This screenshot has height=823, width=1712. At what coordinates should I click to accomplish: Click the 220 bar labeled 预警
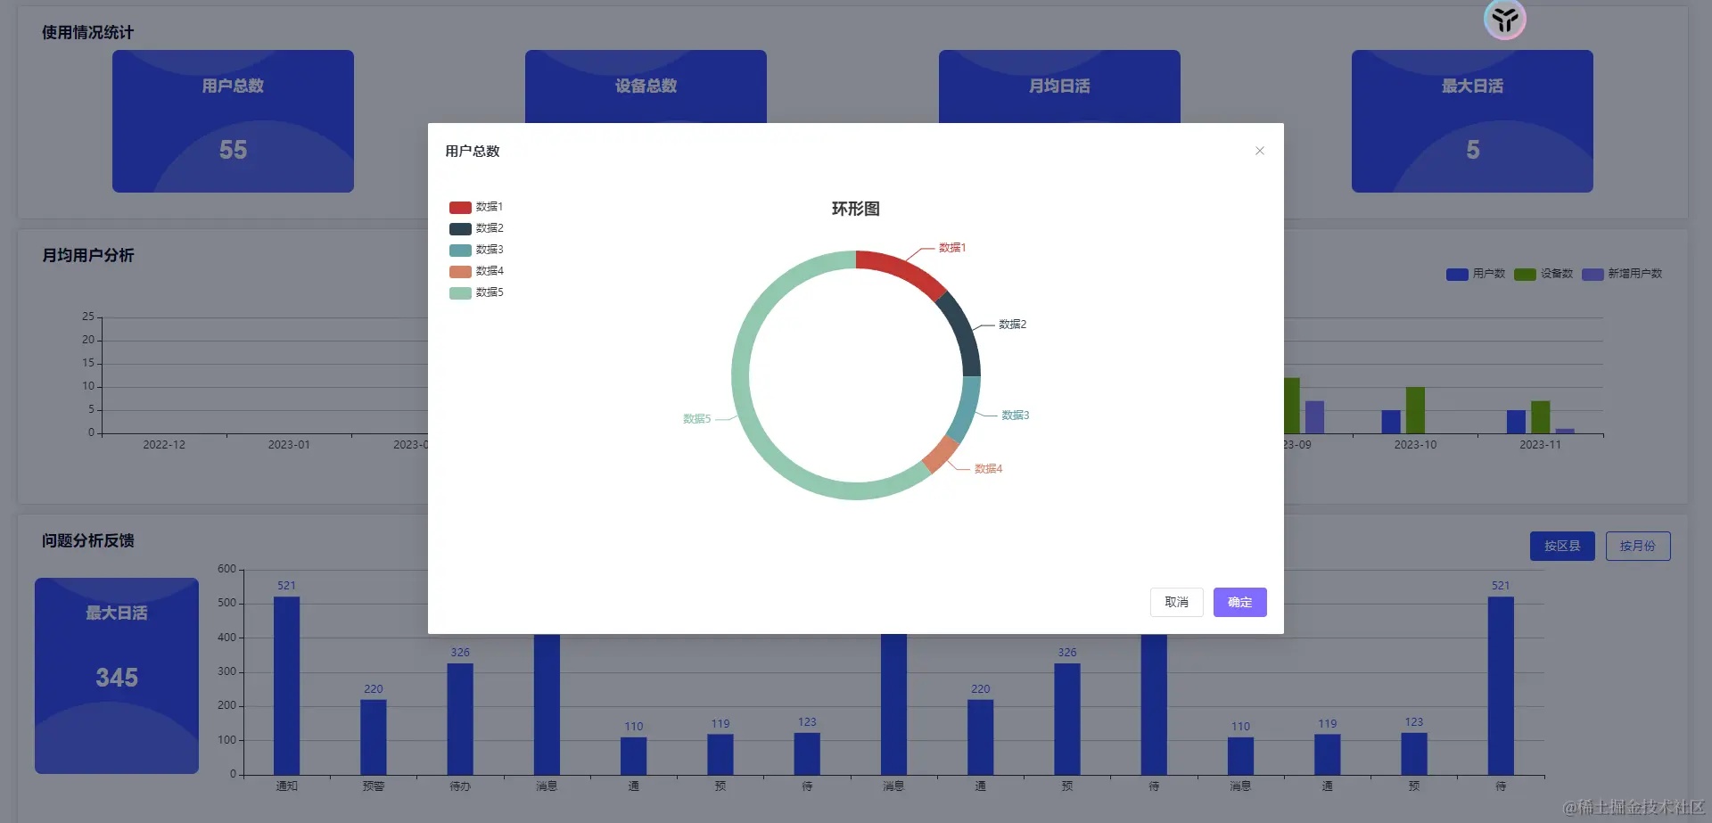coord(374,737)
